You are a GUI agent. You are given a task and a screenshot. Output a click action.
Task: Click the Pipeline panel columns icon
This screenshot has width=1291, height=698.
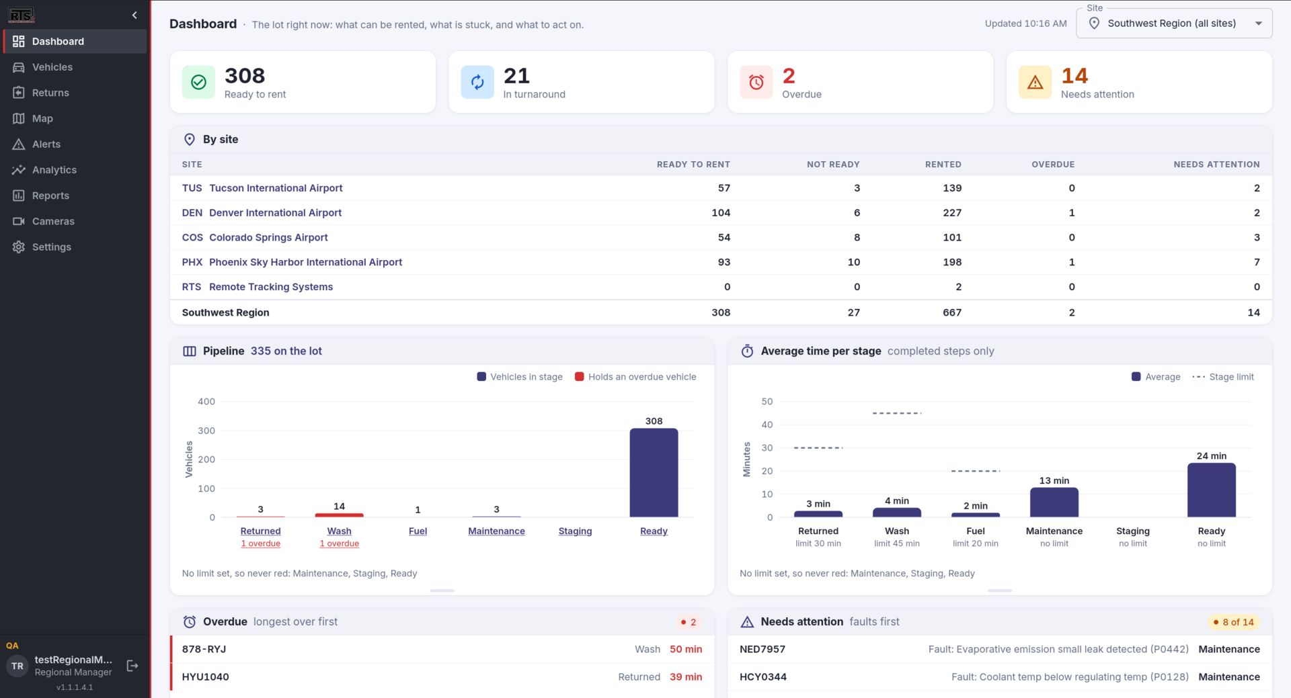point(190,351)
